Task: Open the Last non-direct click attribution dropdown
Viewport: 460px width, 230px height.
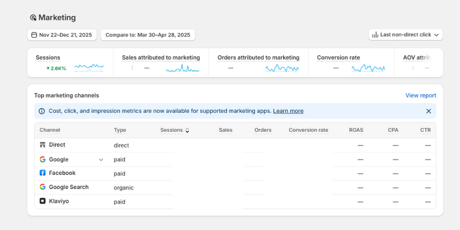Action: (405, 35)
